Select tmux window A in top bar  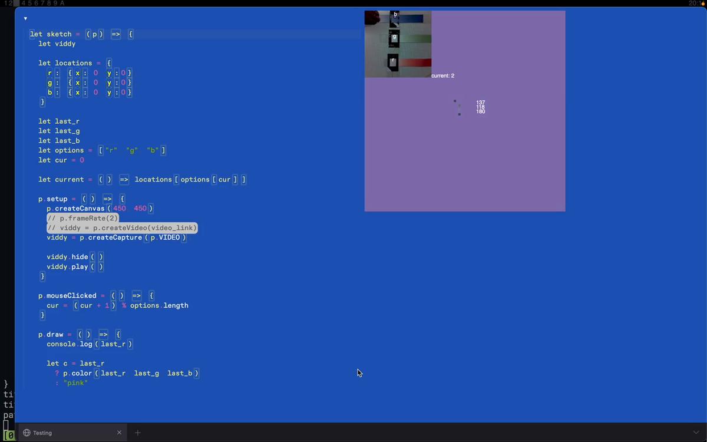coord(62,4)
